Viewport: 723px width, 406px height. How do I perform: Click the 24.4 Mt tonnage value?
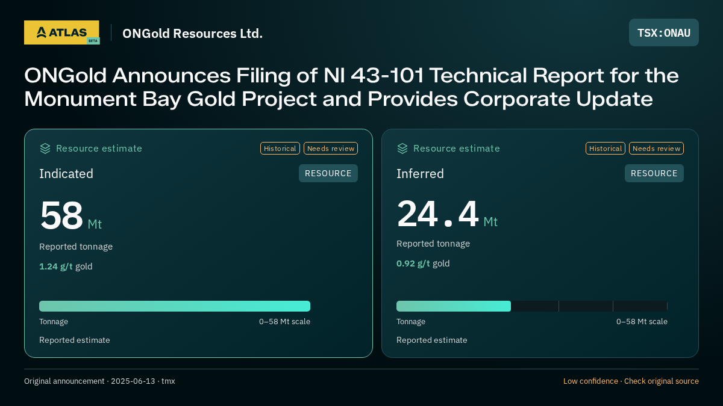[x=447, y=214]
